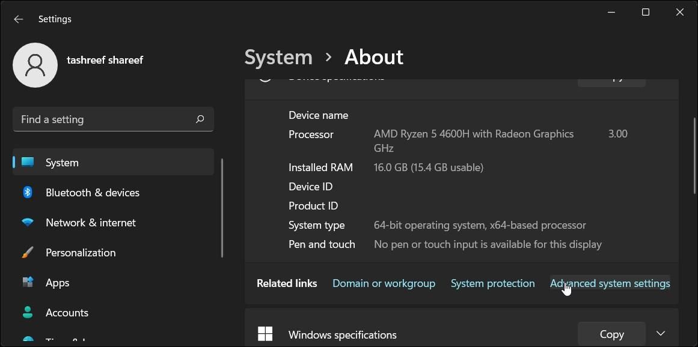Screen dimensions: 698x347
Task: Select the Accounts person icon
Action: (x=28, y=312)
